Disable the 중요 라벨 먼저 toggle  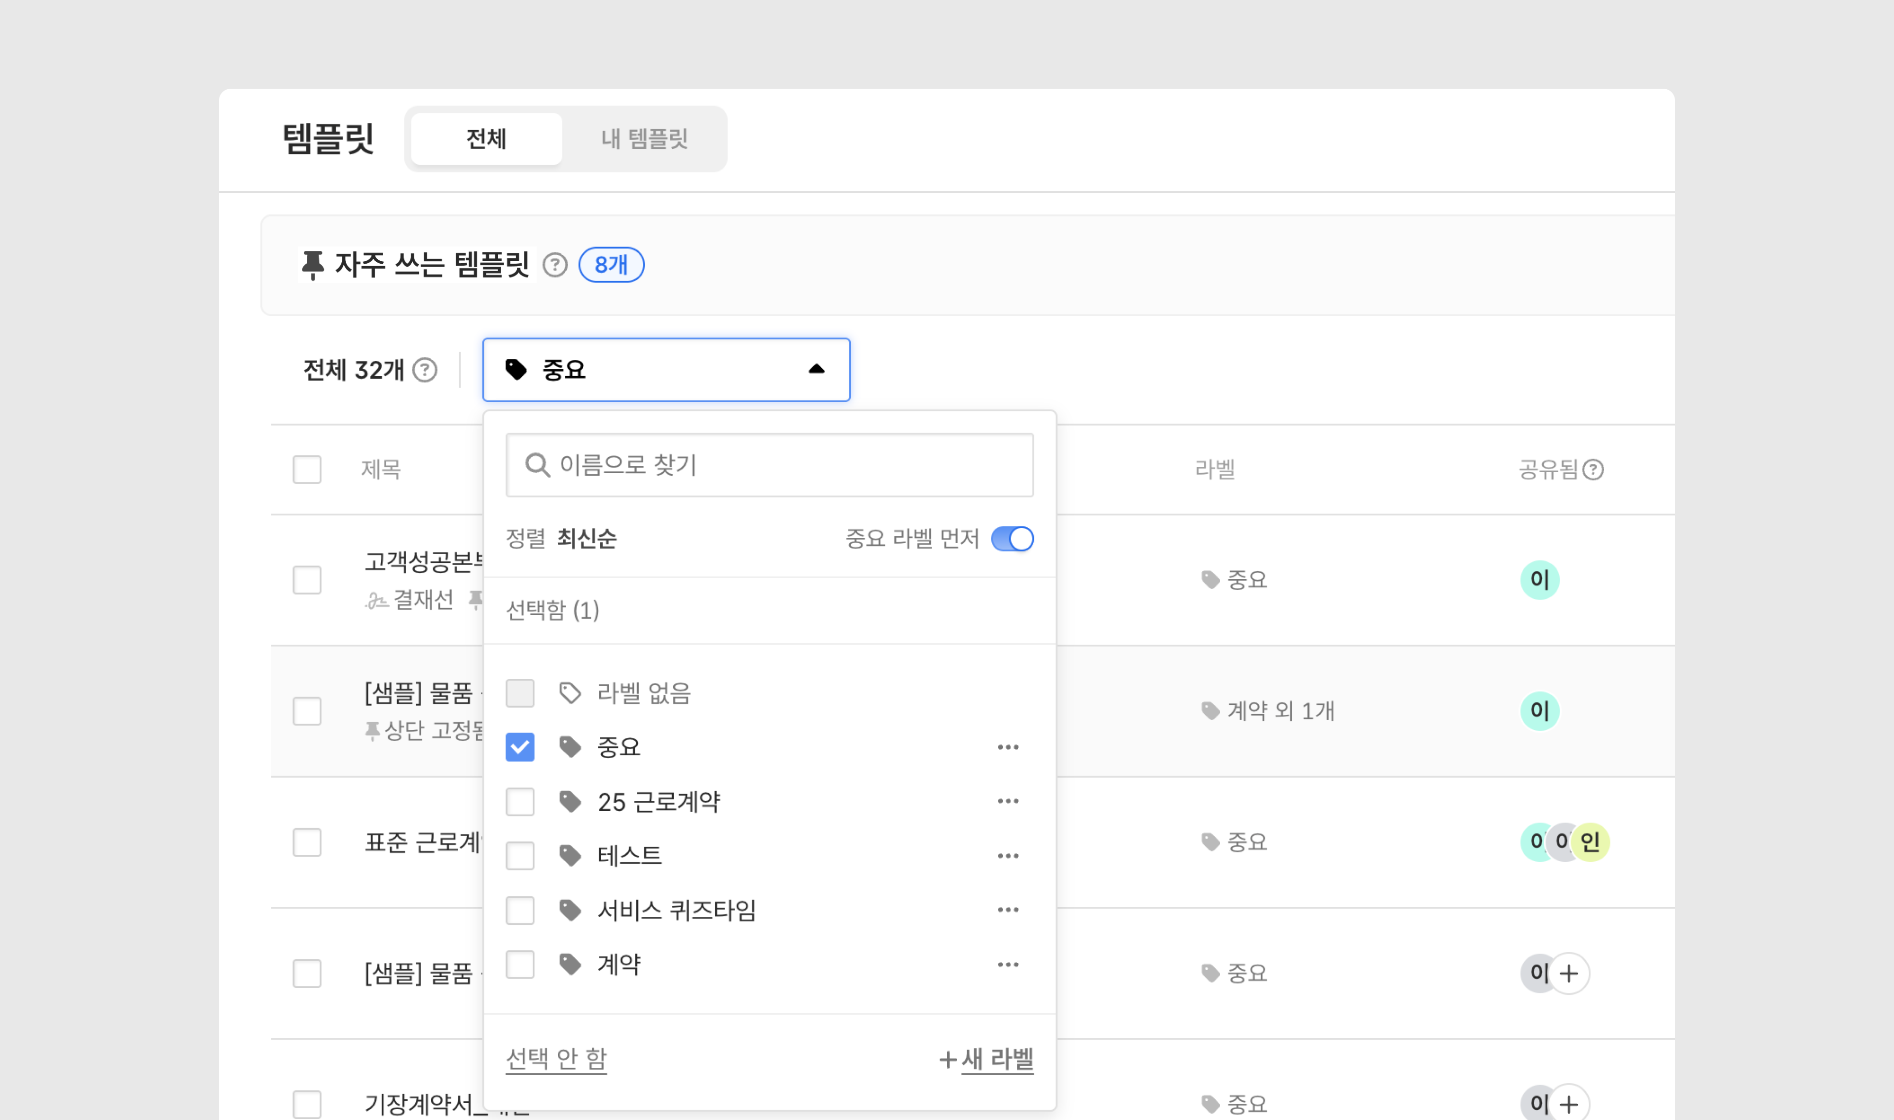(x=1012, y=539)
